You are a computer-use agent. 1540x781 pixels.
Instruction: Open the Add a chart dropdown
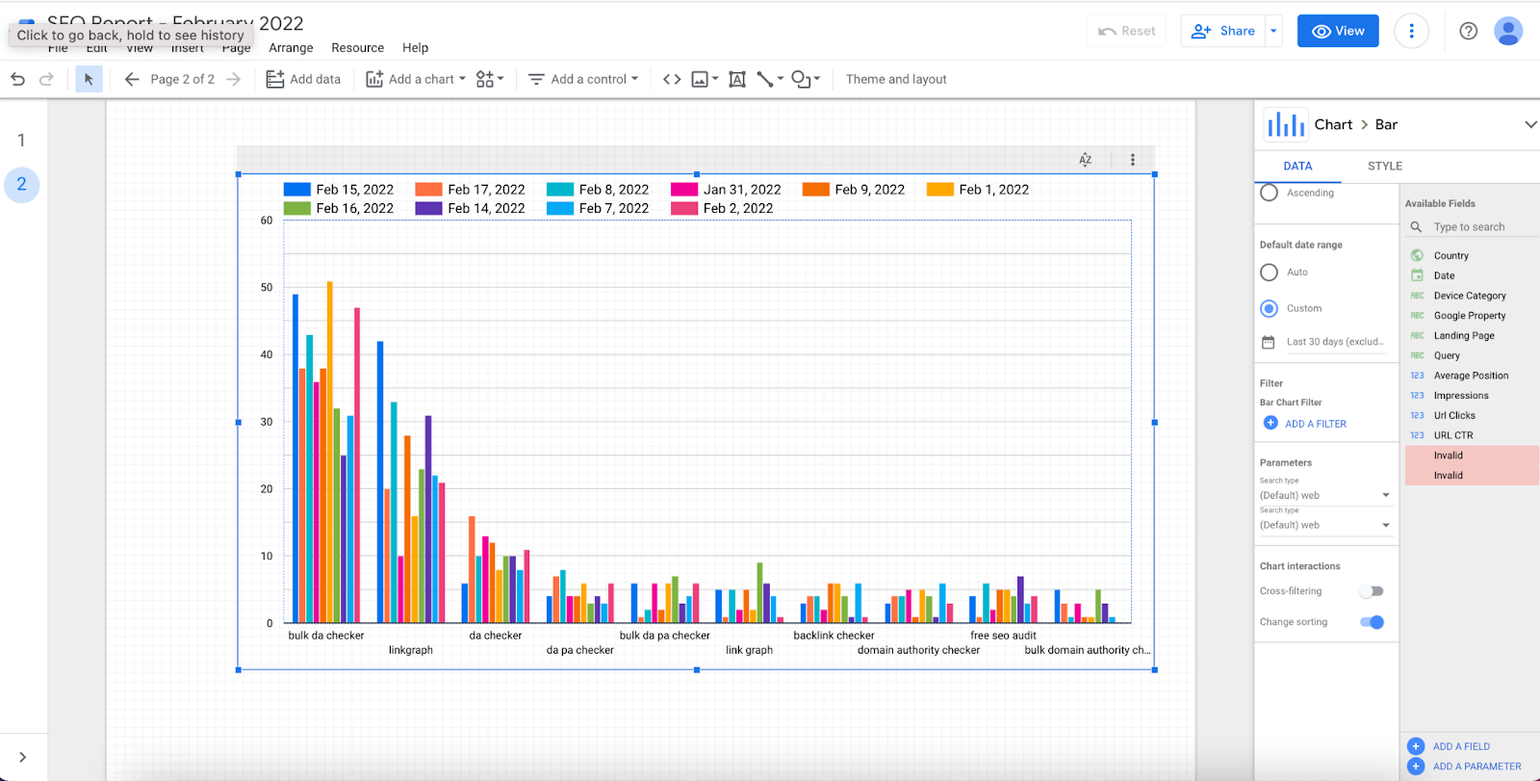pyautogui.click(x=416, y=79)
